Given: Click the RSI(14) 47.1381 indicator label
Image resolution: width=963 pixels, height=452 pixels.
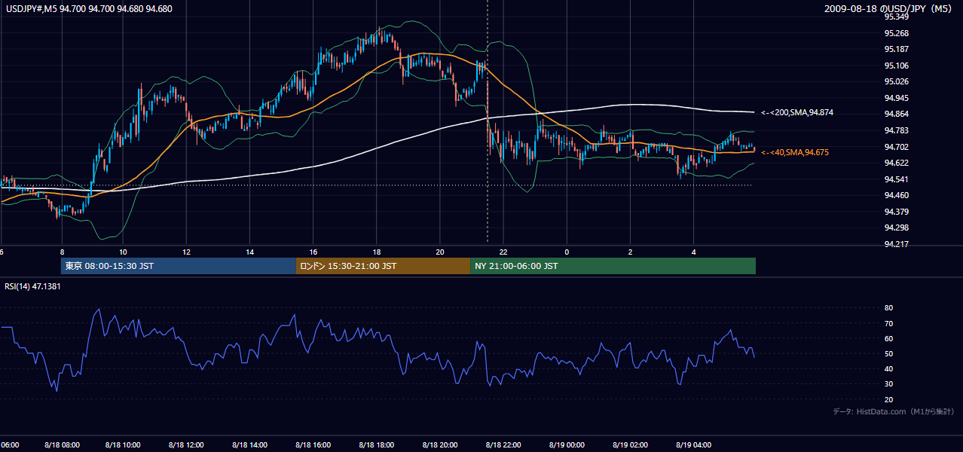Looking at the screenshot, I should (x=33, y=286).
